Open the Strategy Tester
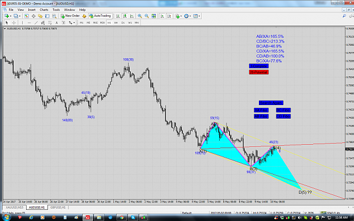 54,16
